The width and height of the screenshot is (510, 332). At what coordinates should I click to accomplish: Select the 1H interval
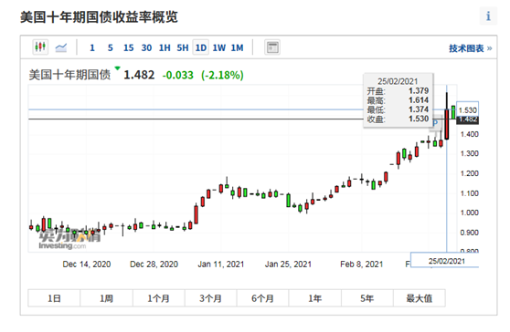tap(165, 48)
